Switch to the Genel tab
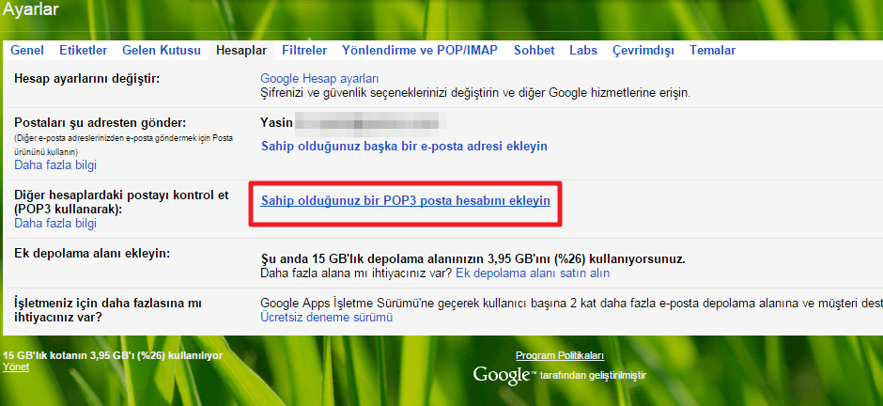 27,50
